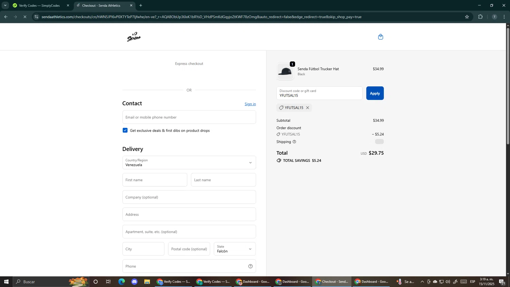The image size is (510, 287).
Task: Click the address bar URL
Action: [201, 17]
